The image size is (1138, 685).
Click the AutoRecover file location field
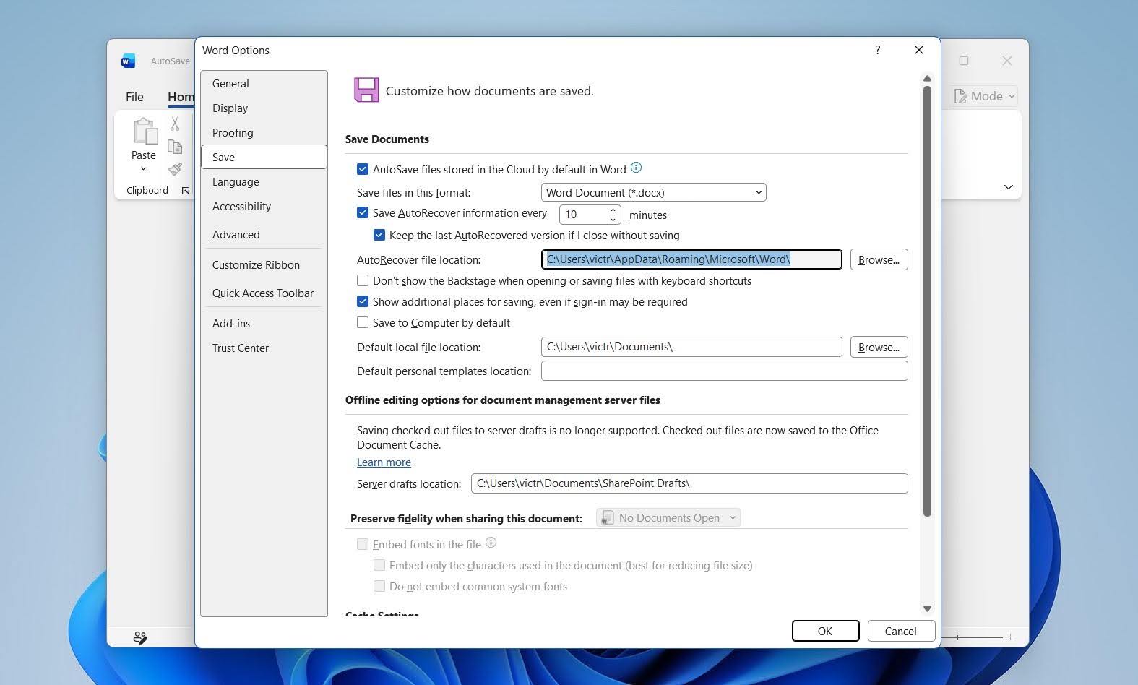pyautogui.click(x=691, y=259)
